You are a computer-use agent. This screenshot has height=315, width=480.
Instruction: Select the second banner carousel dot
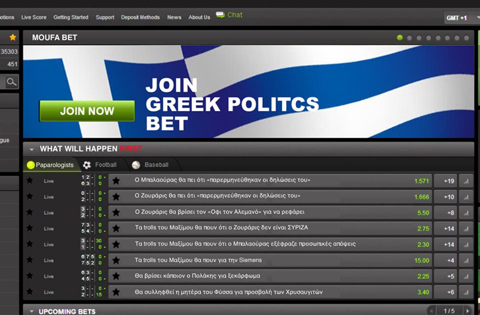(409, 38)
